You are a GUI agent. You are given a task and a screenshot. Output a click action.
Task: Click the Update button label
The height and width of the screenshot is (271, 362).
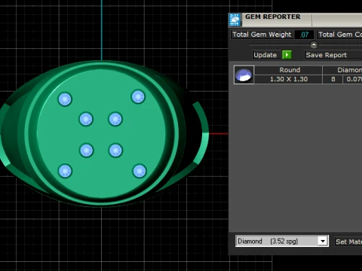pos(265,55)
